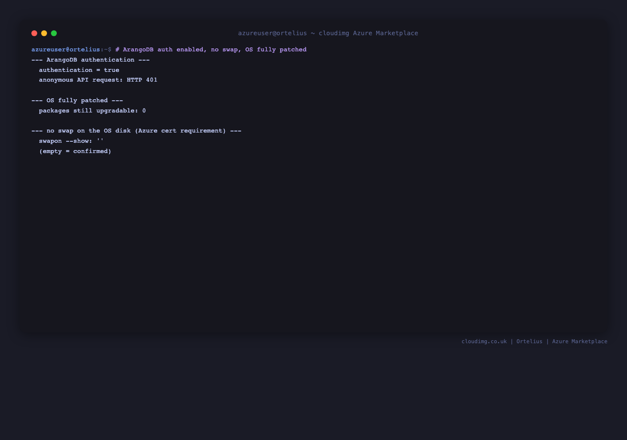This screenshot has width=627, height=440.
Task: Click the green maximize window dot
Action: click(x=54, y=33)
